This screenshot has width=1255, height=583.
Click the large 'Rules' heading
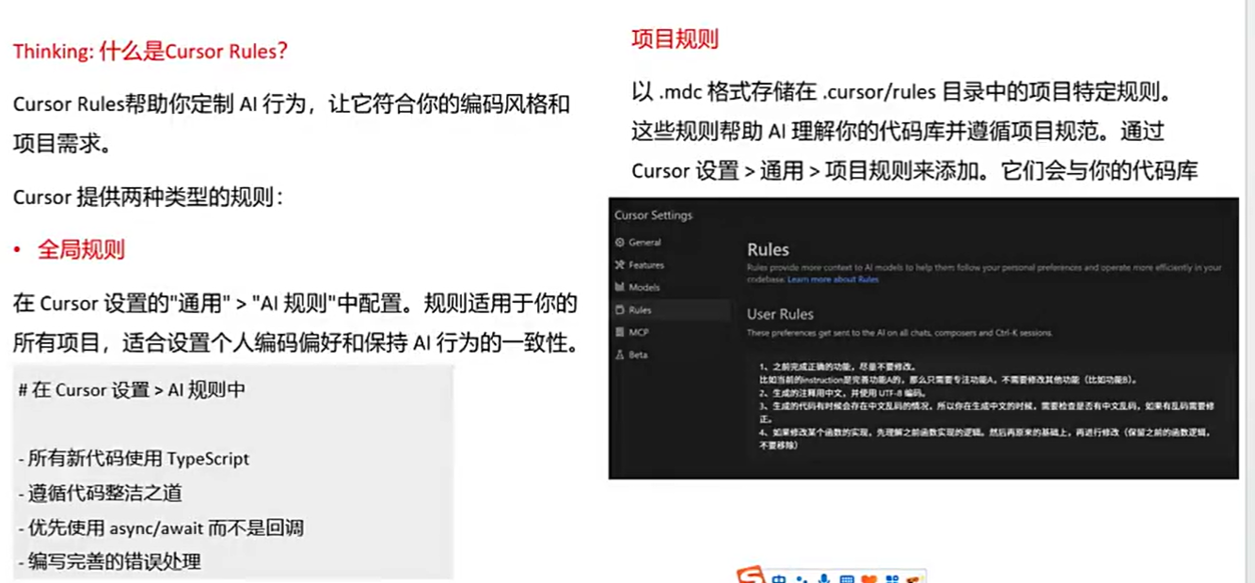pyautogui.click(x=768, y=250)
